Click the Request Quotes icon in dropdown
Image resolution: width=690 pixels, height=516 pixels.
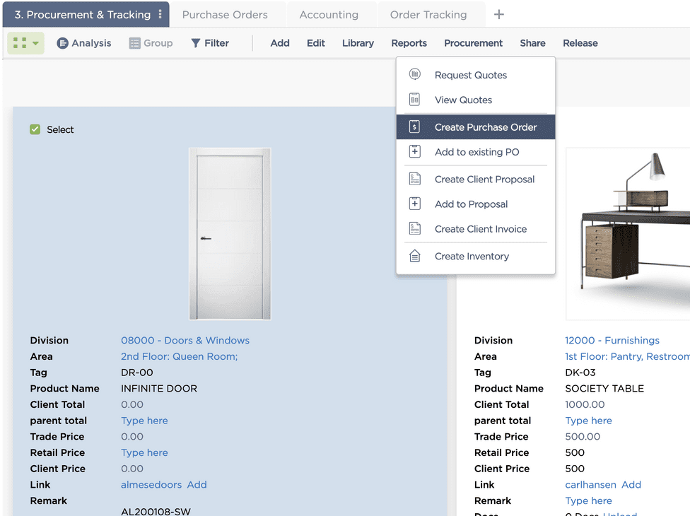pyautogui.click(x=415, y=75)
